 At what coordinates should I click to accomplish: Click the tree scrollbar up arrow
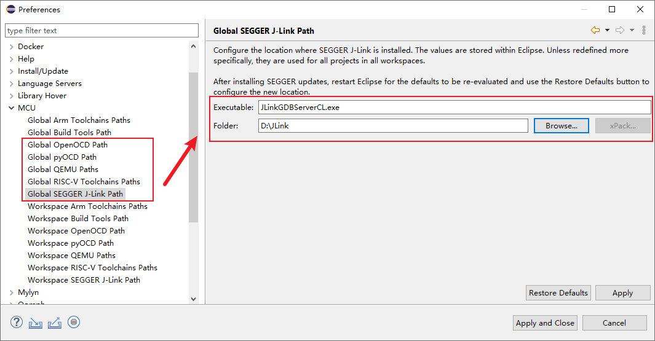[193, 46]
